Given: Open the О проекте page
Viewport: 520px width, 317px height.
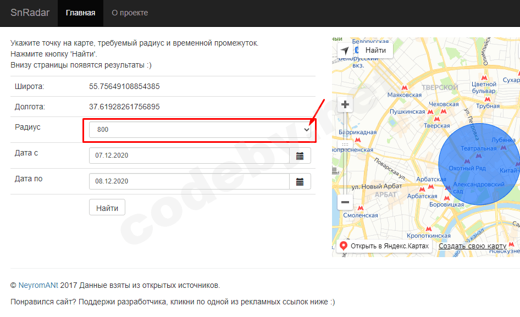Looking at the screenshot, I should [130, 13].
